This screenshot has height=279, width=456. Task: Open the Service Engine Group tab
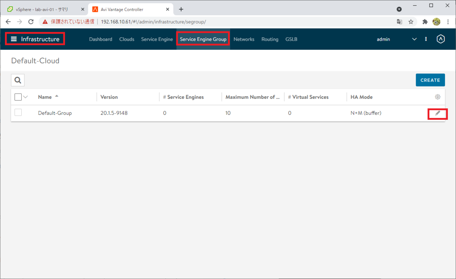[x=203, y=39]
